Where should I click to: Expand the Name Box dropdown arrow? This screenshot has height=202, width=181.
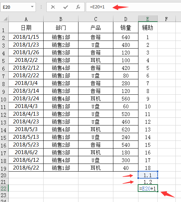pyautogui.click(x=32, y=7)
